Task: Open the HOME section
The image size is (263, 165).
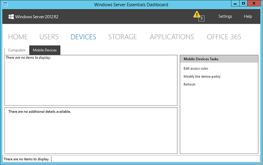Action: [x=18, y=37]
